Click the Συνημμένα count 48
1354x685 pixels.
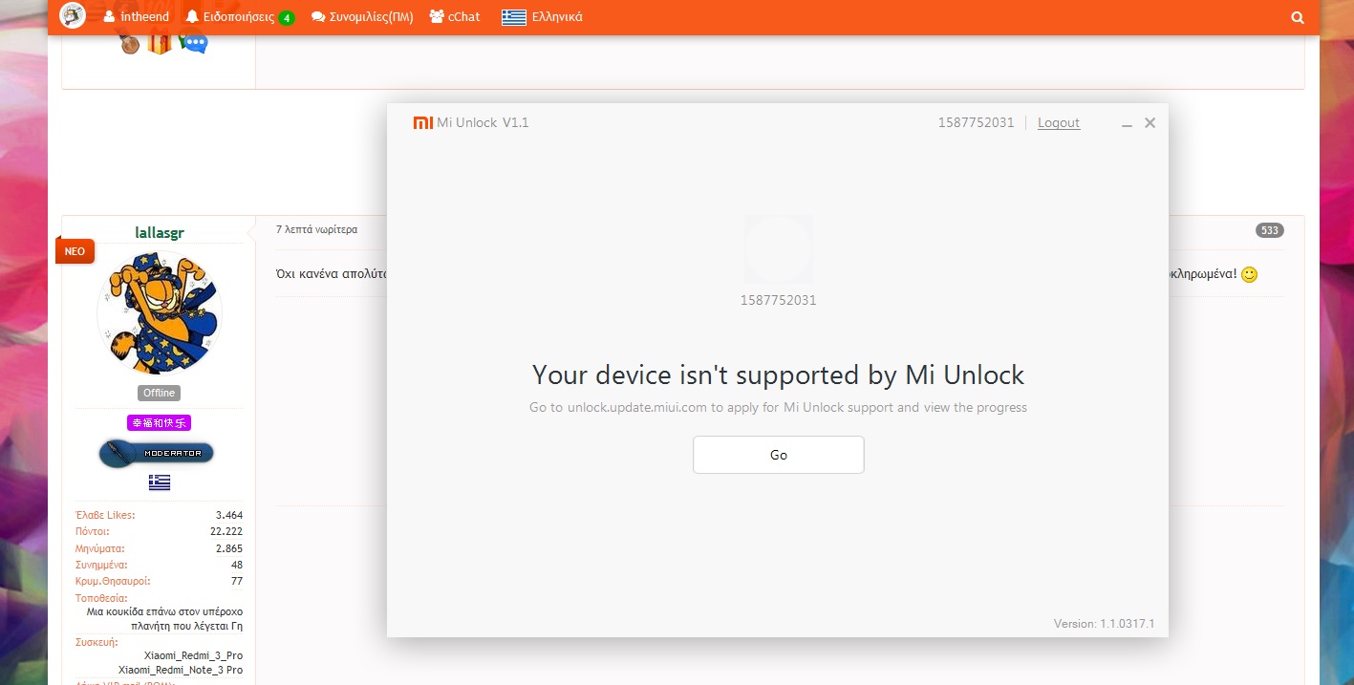237,565
